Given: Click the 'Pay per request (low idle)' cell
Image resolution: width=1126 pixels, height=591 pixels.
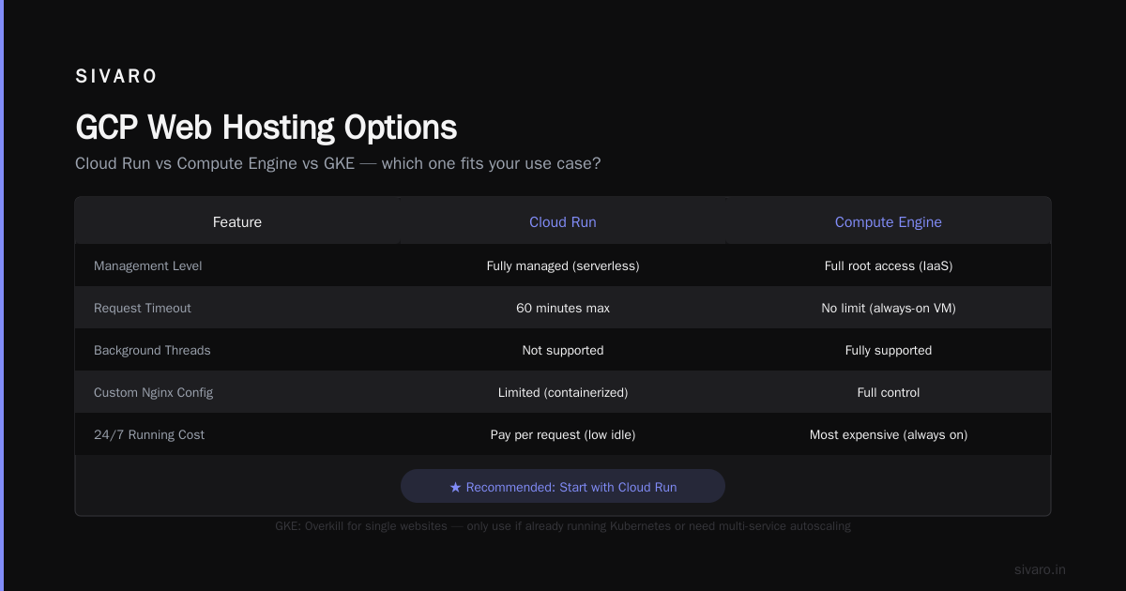Looking at the screenshot, I should pos(563,434).
